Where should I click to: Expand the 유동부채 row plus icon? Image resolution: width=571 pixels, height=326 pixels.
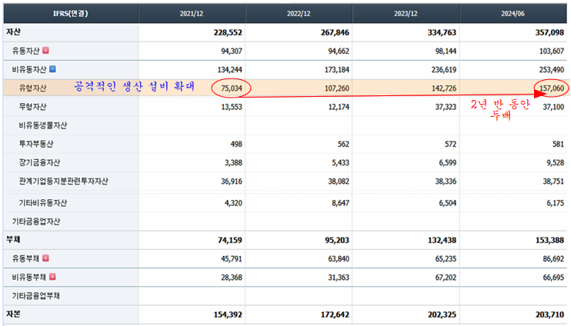click(45, 258)
